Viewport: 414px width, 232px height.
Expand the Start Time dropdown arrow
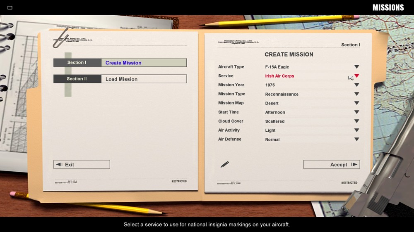tap(356, 112)
